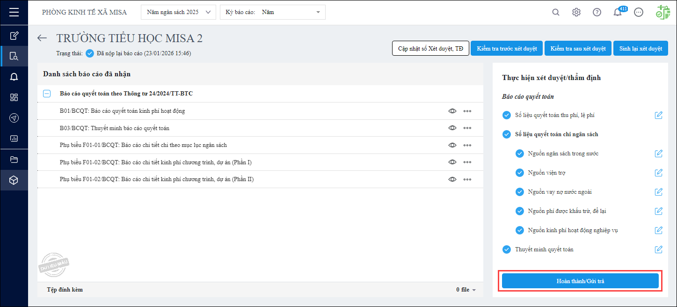Edit Thuyết minh quyết toán pencil icon
This screenshot has width=677, height=307.
click(659, 249)
